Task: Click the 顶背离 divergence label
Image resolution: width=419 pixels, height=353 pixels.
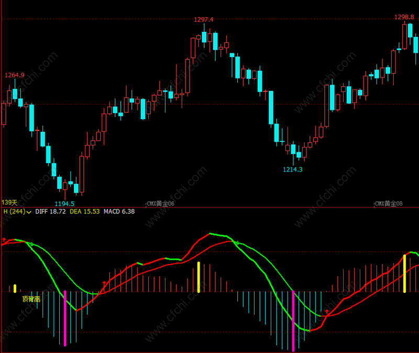Action: pyautogui.click(x=31, y=299)
